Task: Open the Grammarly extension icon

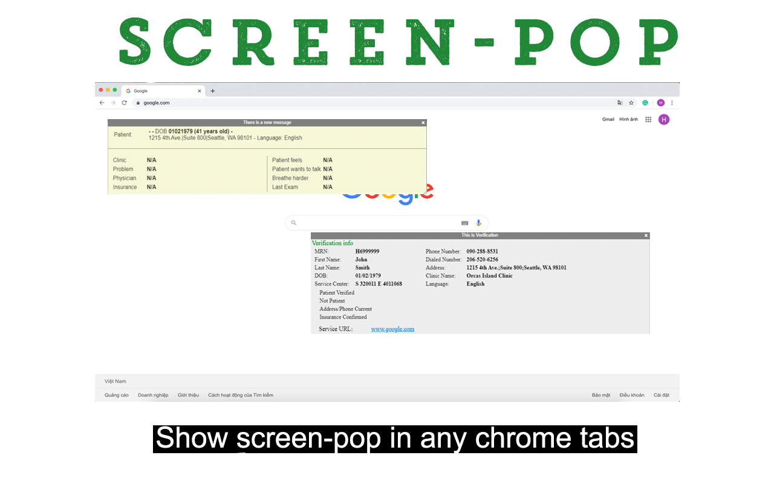Action: tap(645, 103)
